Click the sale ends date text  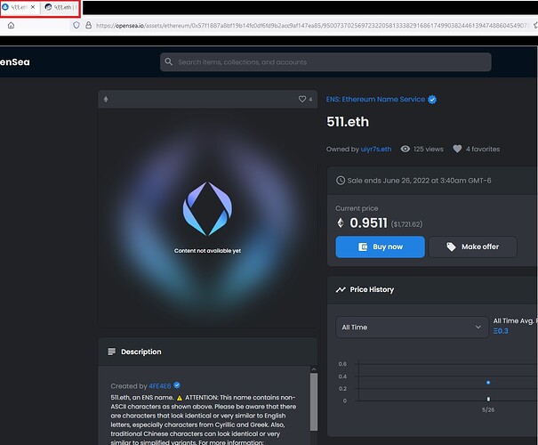[x=419, y=181]
